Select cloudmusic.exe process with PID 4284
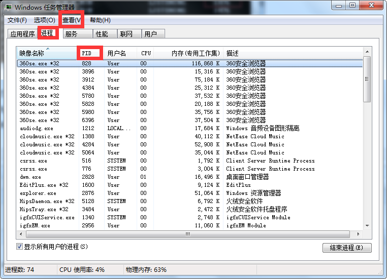The image size is (387, 279). [190, 145]
